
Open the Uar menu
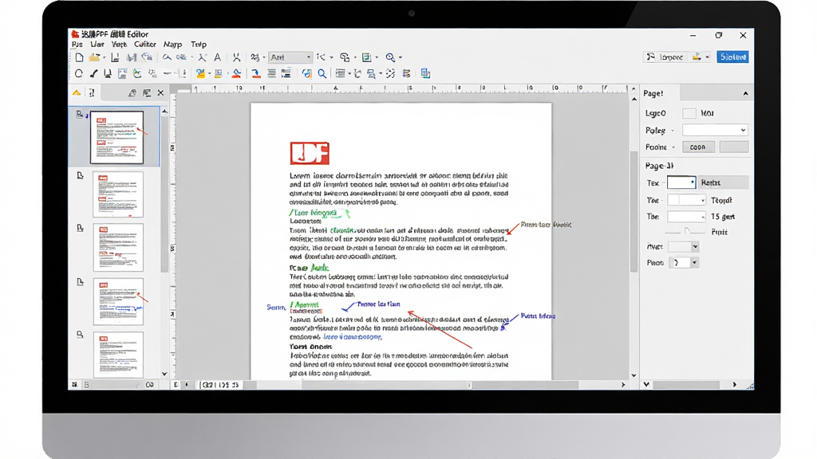[x=97, y=45]
